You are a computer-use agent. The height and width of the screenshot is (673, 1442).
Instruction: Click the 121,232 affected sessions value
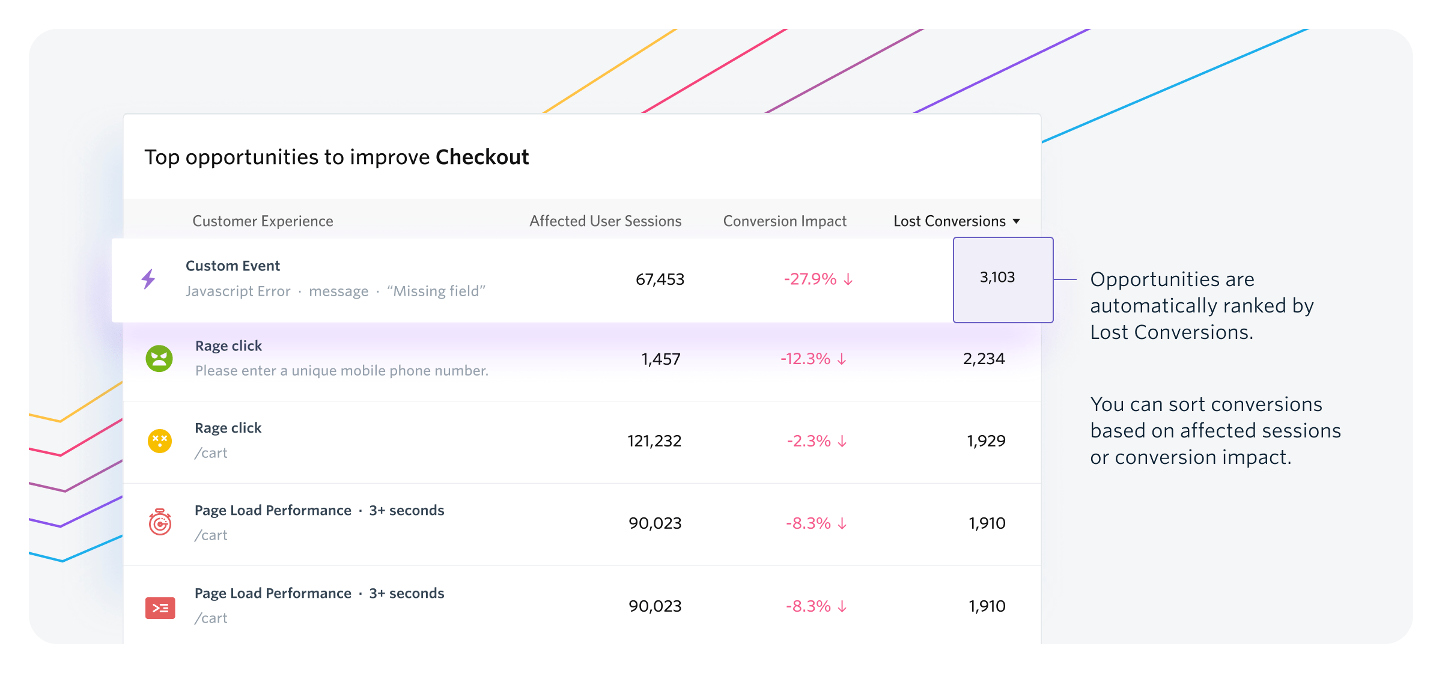click(x=654, y=441)
